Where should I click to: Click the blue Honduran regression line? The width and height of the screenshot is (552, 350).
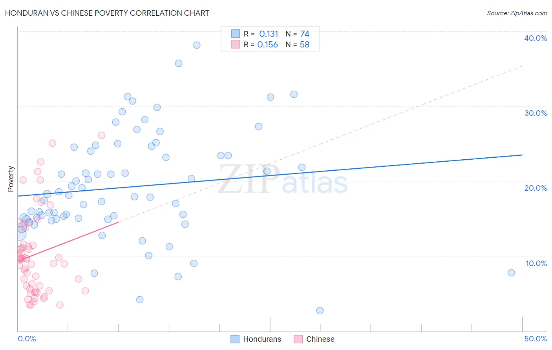point(270,175)
